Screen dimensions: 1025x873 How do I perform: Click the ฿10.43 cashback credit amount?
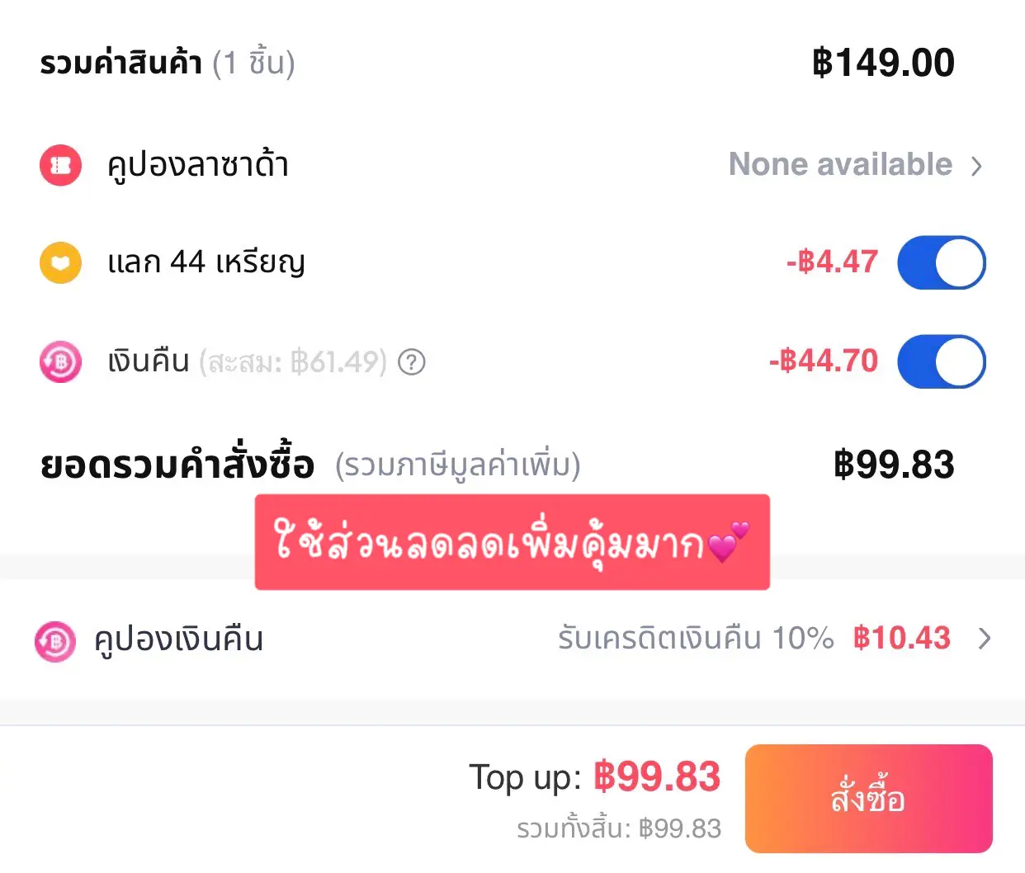tap(902, 638)
